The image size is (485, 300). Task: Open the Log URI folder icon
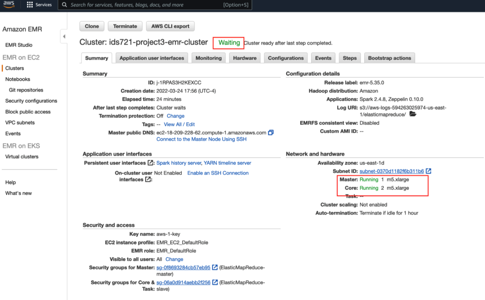click(x=413, y=114)
